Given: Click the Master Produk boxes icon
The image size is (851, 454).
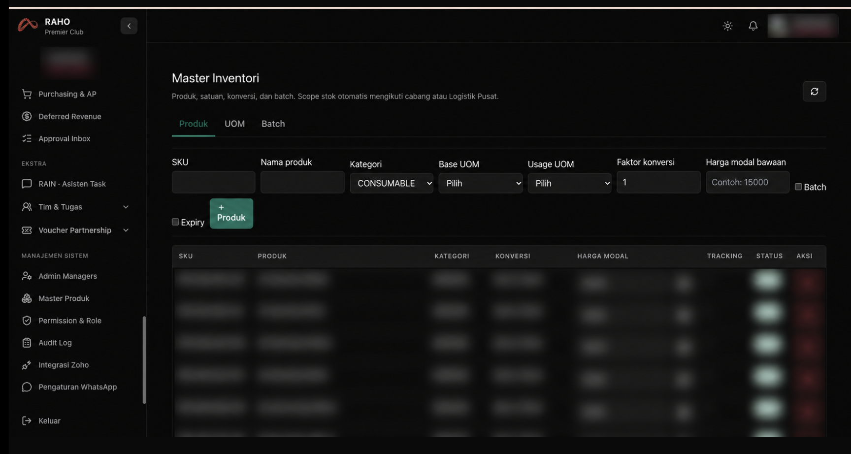Looking at the screenshot, I should 27,298.
